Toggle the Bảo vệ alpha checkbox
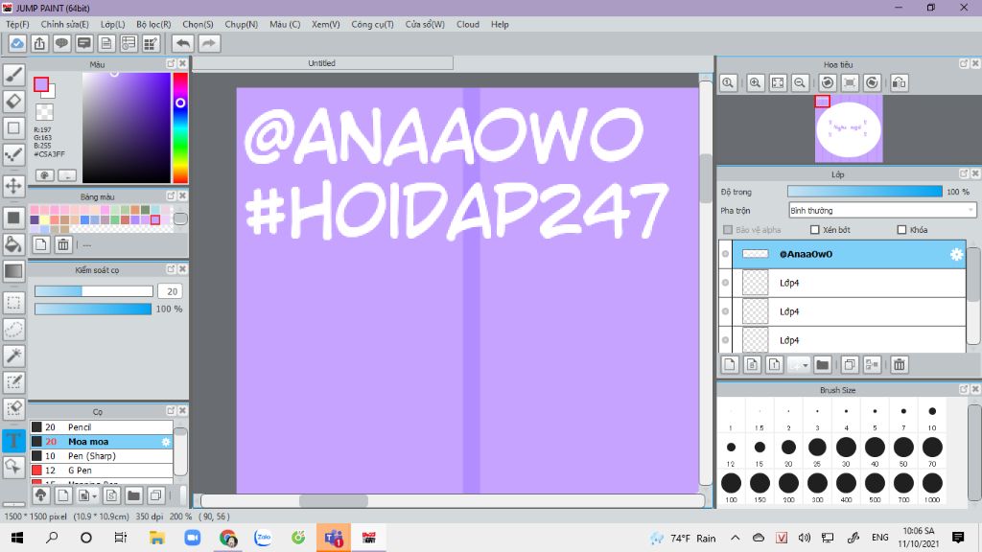The height and width of the screenshot is (552, 982). (x=728, y=230)
